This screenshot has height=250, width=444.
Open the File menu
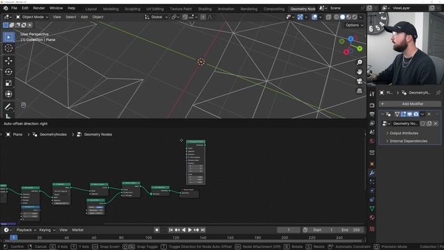point(14,8)
